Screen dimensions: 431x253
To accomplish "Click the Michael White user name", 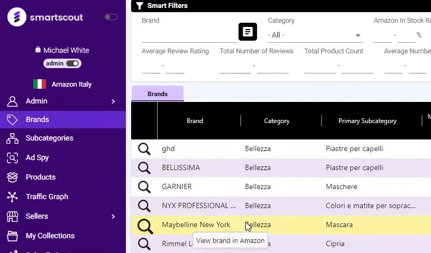I will (x=66, y=50).
